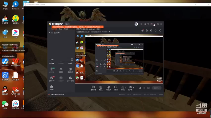Image resolution: width=211 pixels, height=118 pixels.
Task: Open more options circle in 工具箱 header
Action: pyautogui.click(x=72, y=60)
